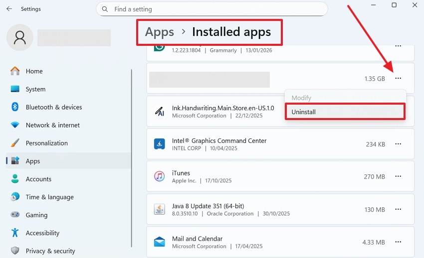424x258 pixels.
Task: Maximize the Settings window
Action: (394, 5)
